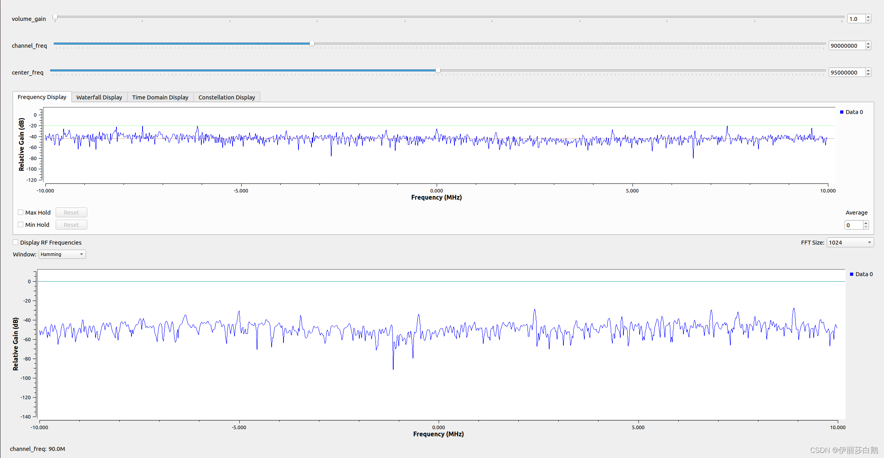
Task: Click the center_freq slider handle
Action: click(x=438, y=70)
